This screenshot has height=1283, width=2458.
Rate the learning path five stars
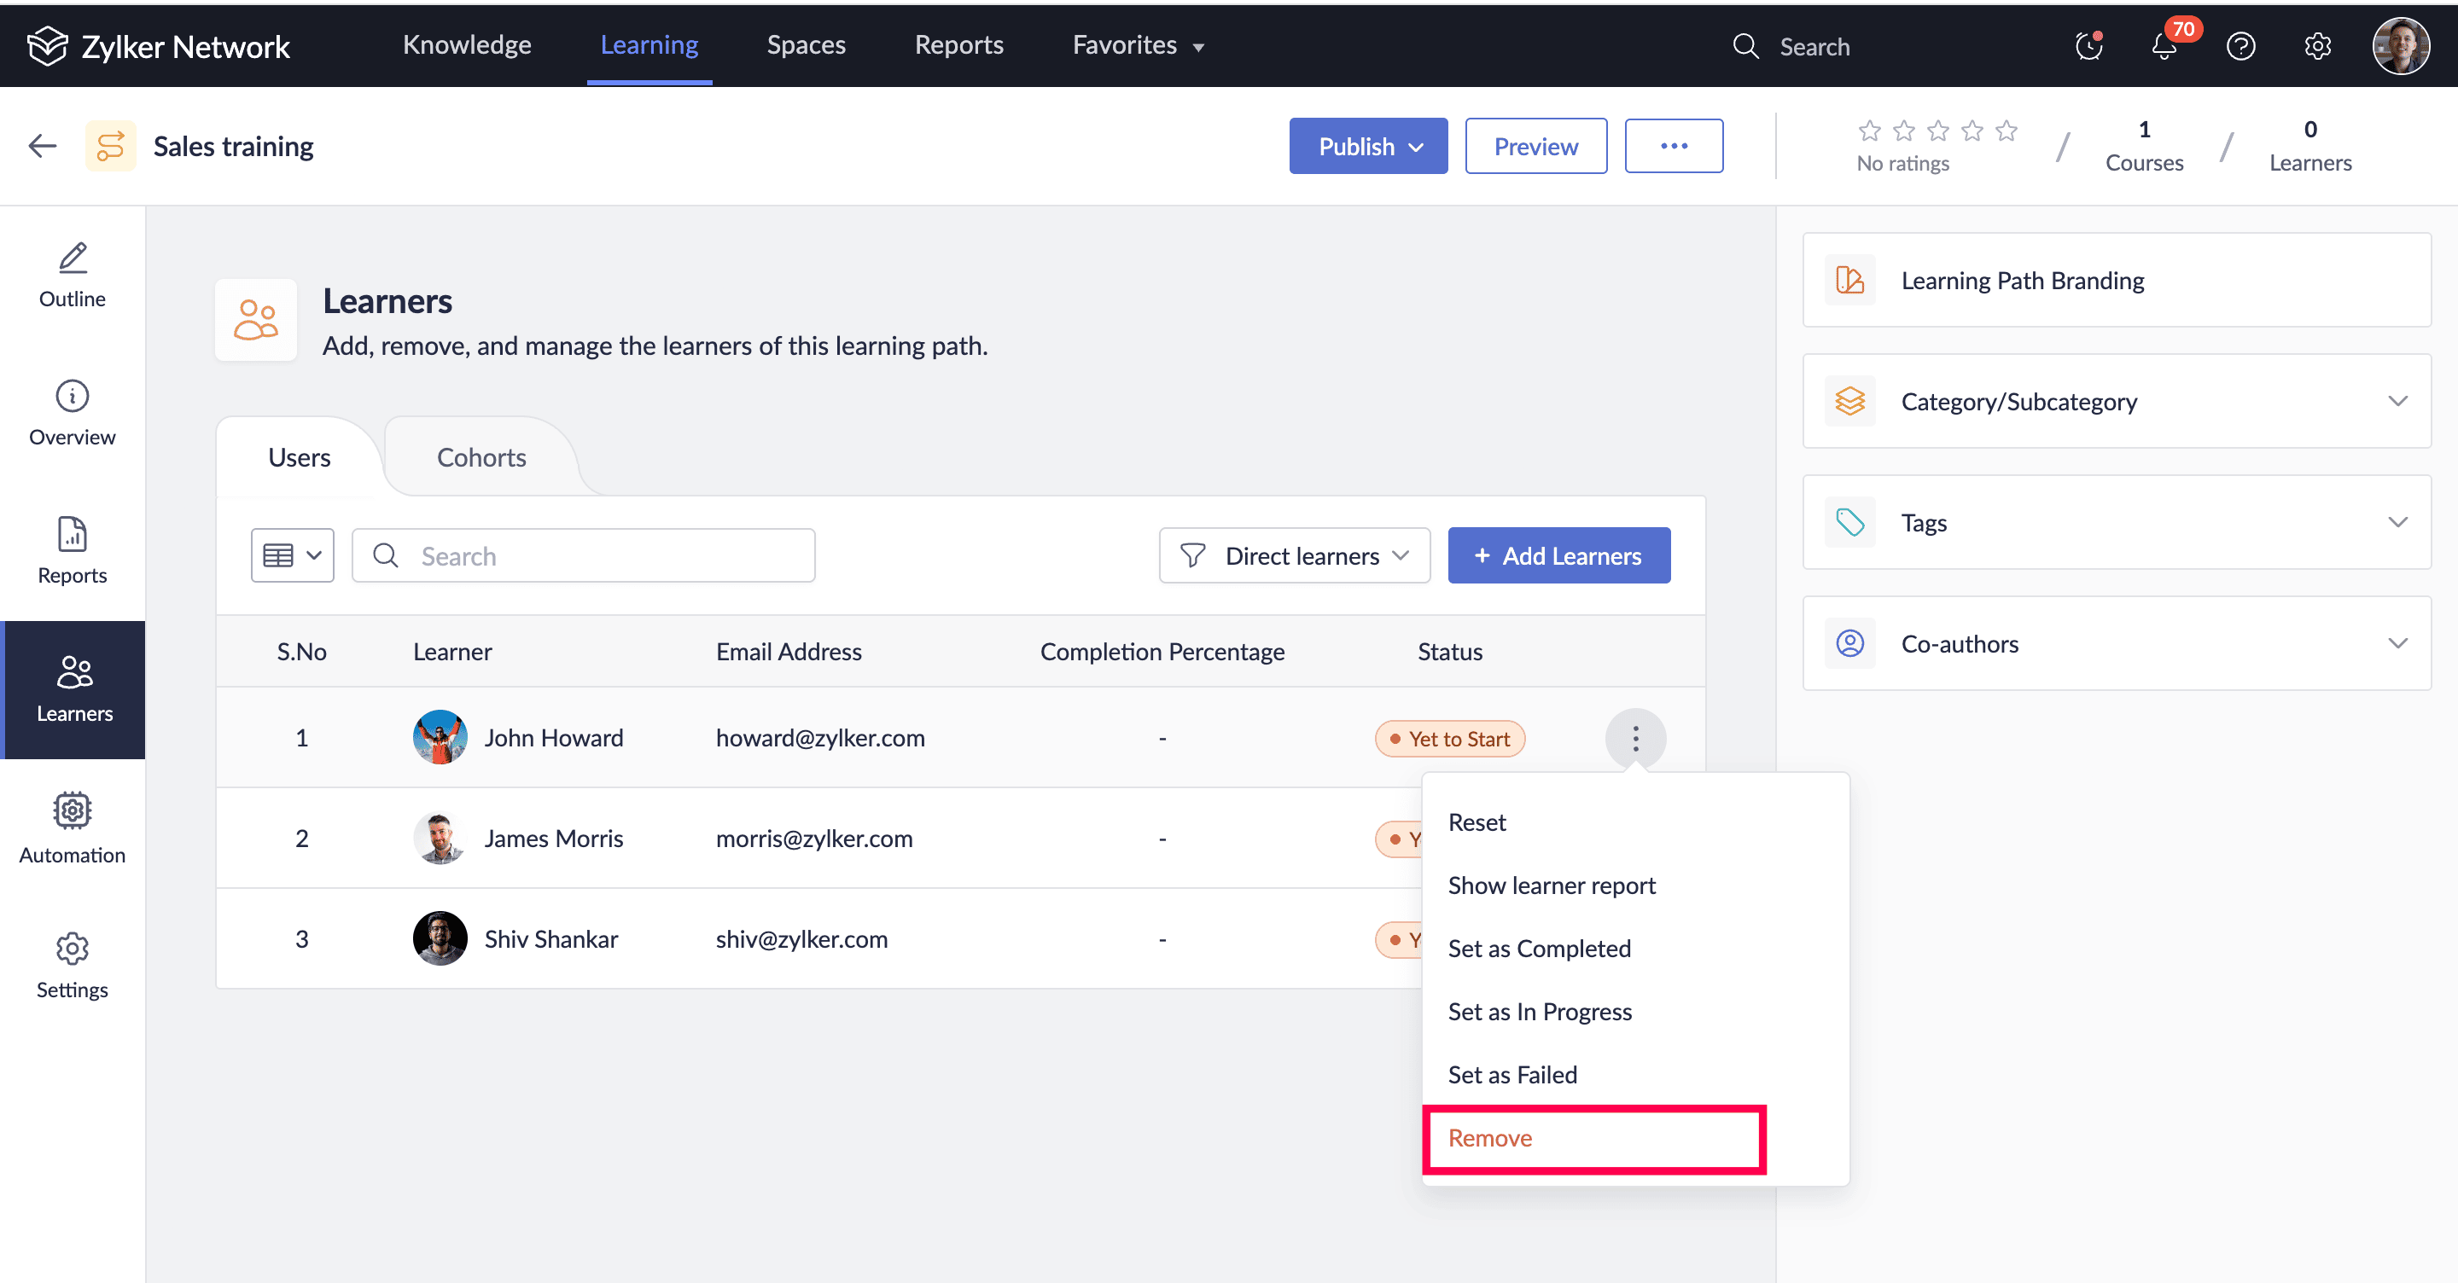tap(2006, 131)
